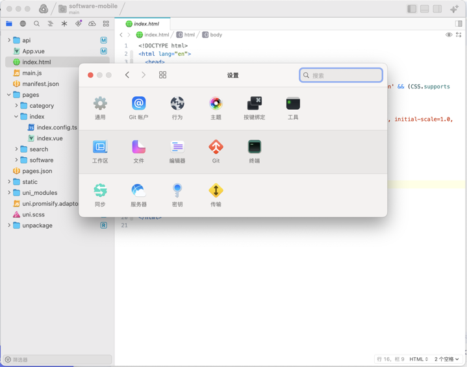Open the 主题 theme settings
This screenshot has width=467, height=367.
[216, 107]
